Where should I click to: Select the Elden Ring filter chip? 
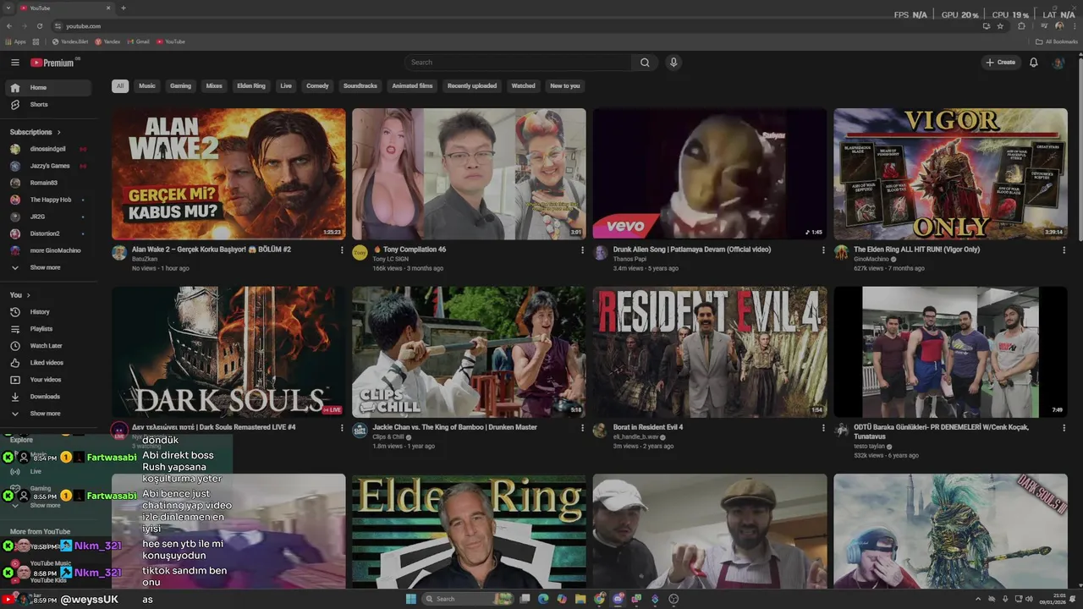click(251, 85)
